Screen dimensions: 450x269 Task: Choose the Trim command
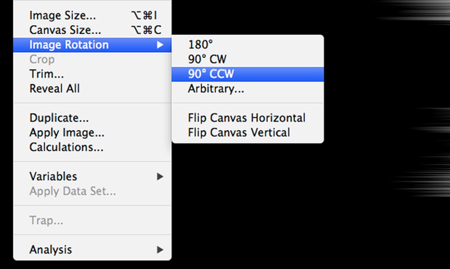pyautogui.click(x=47, y=74)
